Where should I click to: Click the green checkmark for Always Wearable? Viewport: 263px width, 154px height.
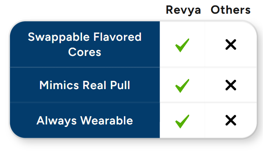tap(182, 121)
